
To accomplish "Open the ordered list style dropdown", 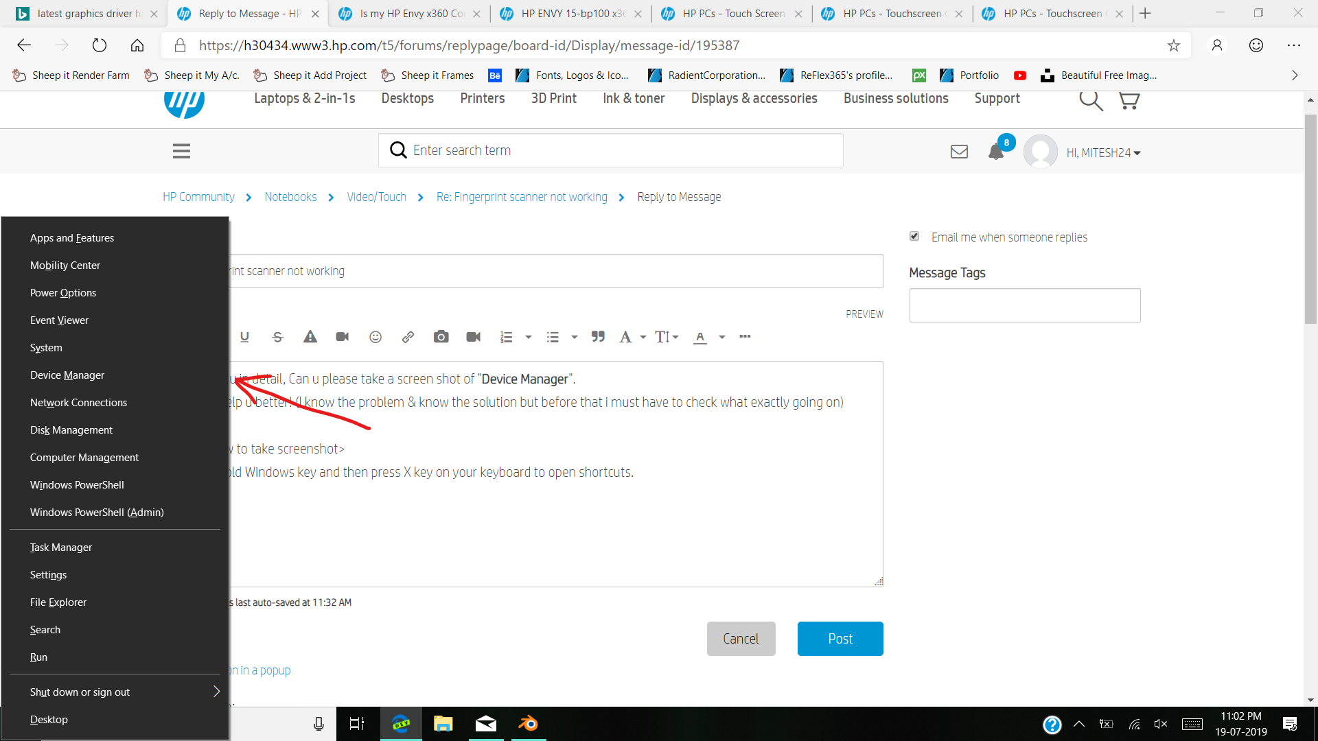I will (528, 337).
